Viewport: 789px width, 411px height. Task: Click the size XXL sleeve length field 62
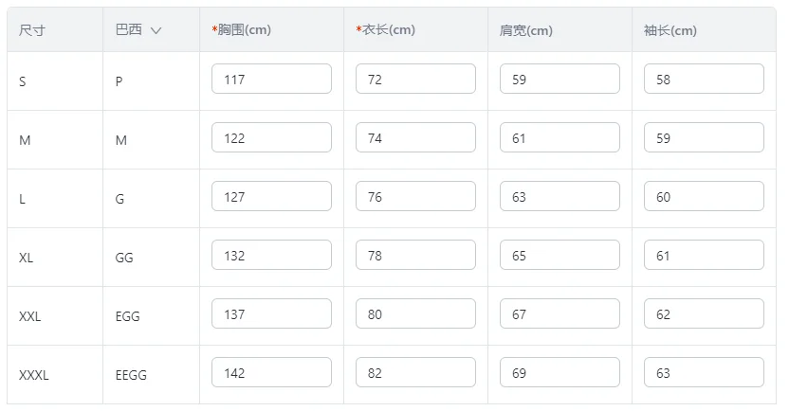[x=704, y=313]
